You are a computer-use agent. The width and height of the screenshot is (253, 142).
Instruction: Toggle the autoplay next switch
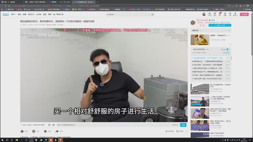pyautogui.click(x=228, y=50)
